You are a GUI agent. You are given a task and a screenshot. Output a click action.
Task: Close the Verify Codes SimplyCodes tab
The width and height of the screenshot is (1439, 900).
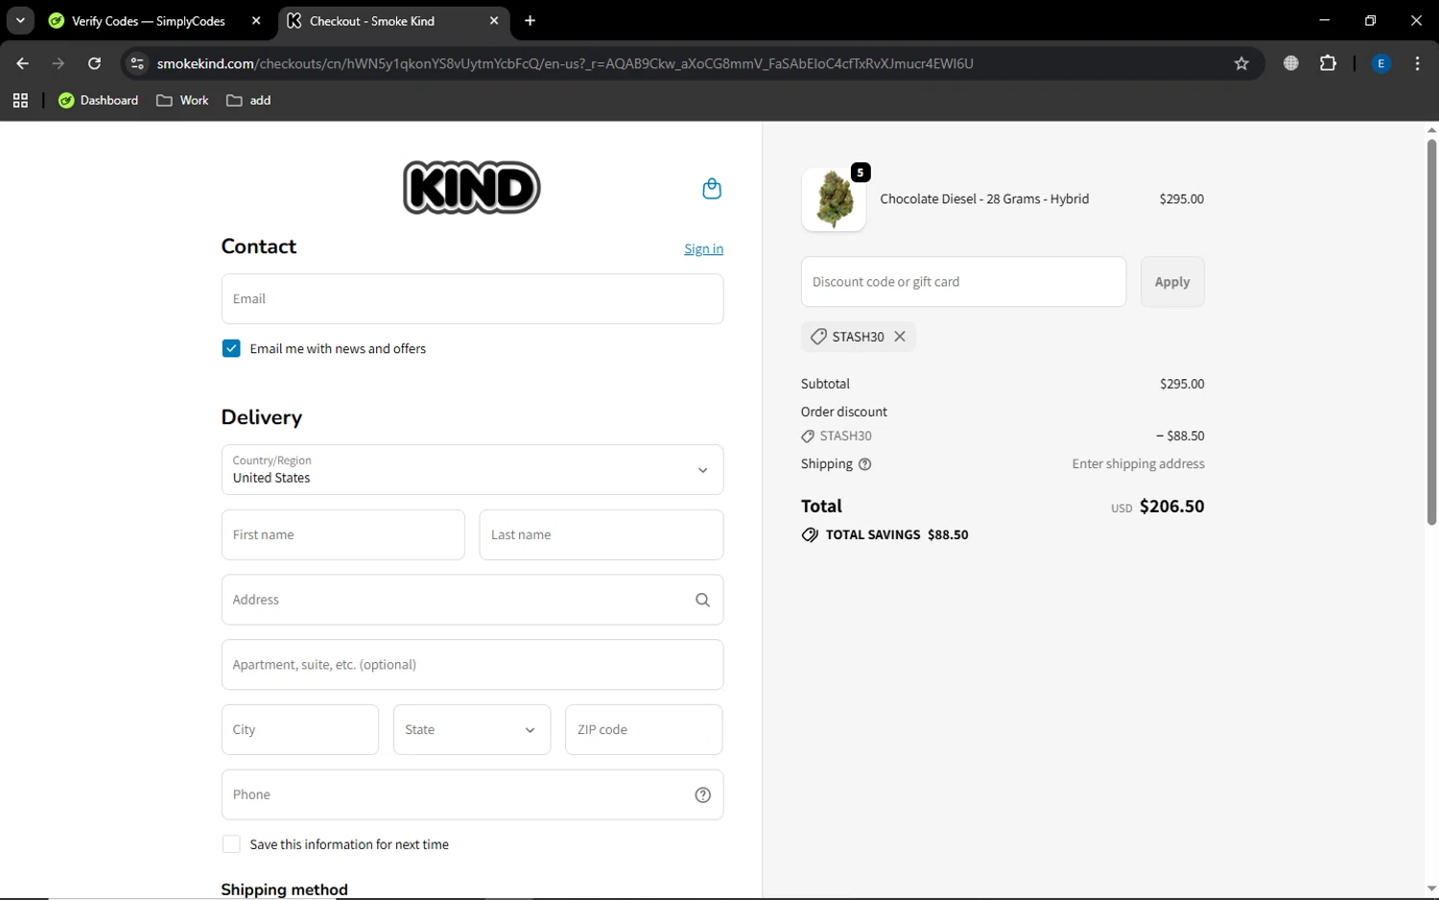pos(256,20)
